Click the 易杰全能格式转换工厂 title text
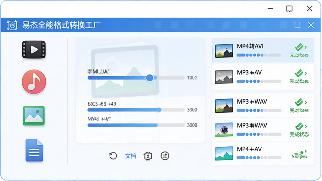 61,25
